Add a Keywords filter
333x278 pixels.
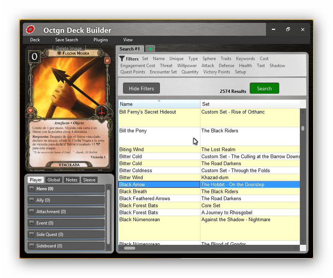245,59
